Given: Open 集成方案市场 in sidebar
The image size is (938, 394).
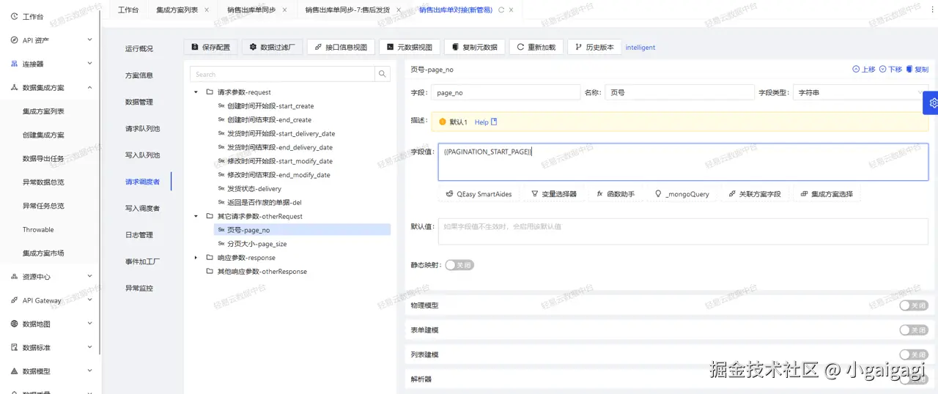Looking at the screenshot, I should (x=43, y=253).
